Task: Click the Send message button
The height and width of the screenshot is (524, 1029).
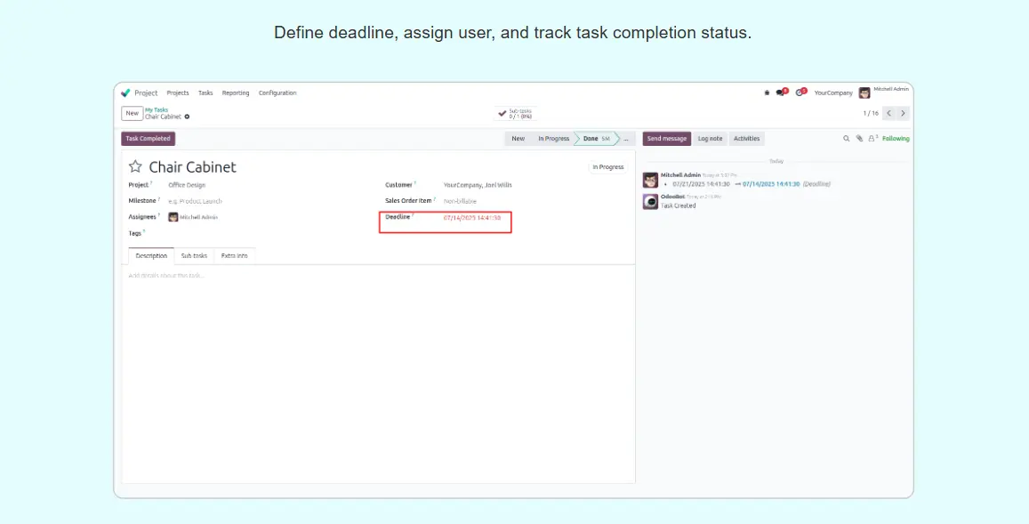Action: (666, 139)
